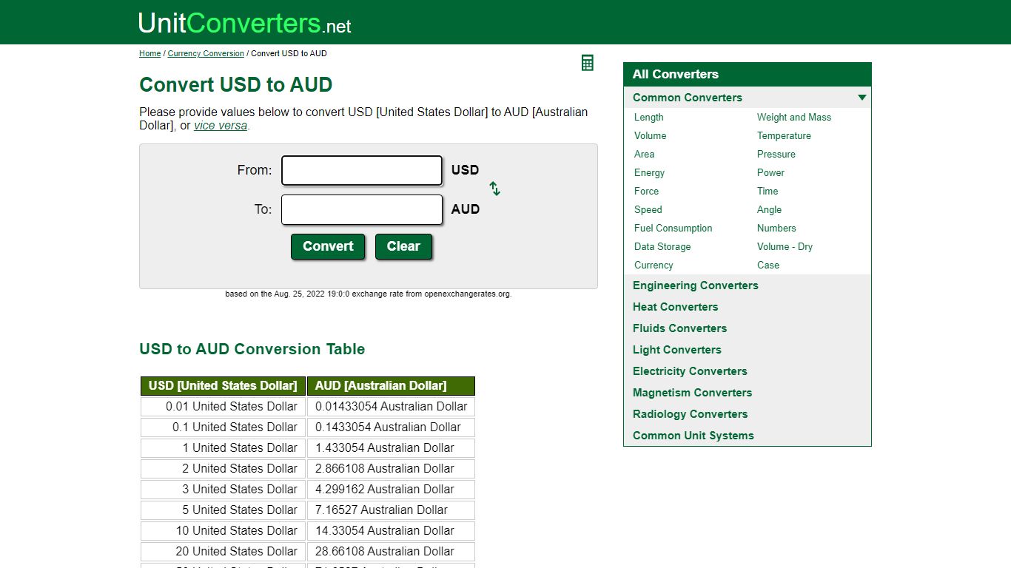Open the Weight and Mass converter

click(x=793, y=117)
